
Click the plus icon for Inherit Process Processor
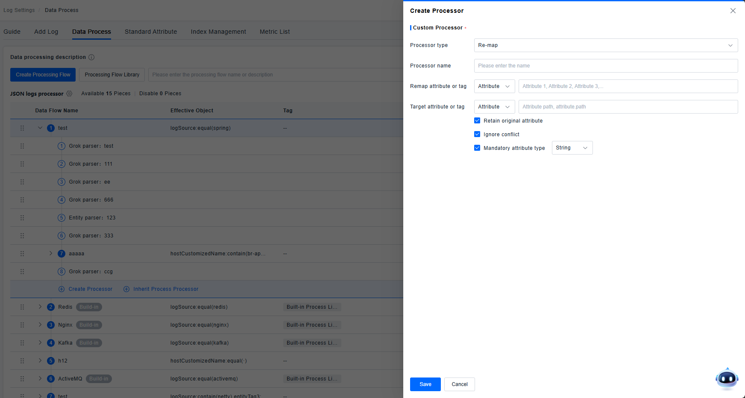126,289
